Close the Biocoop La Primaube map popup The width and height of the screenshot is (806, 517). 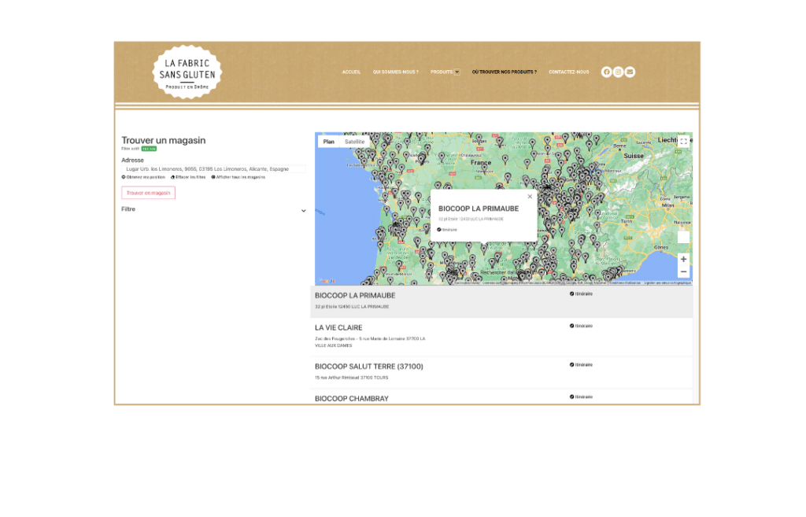pos(530,196)
